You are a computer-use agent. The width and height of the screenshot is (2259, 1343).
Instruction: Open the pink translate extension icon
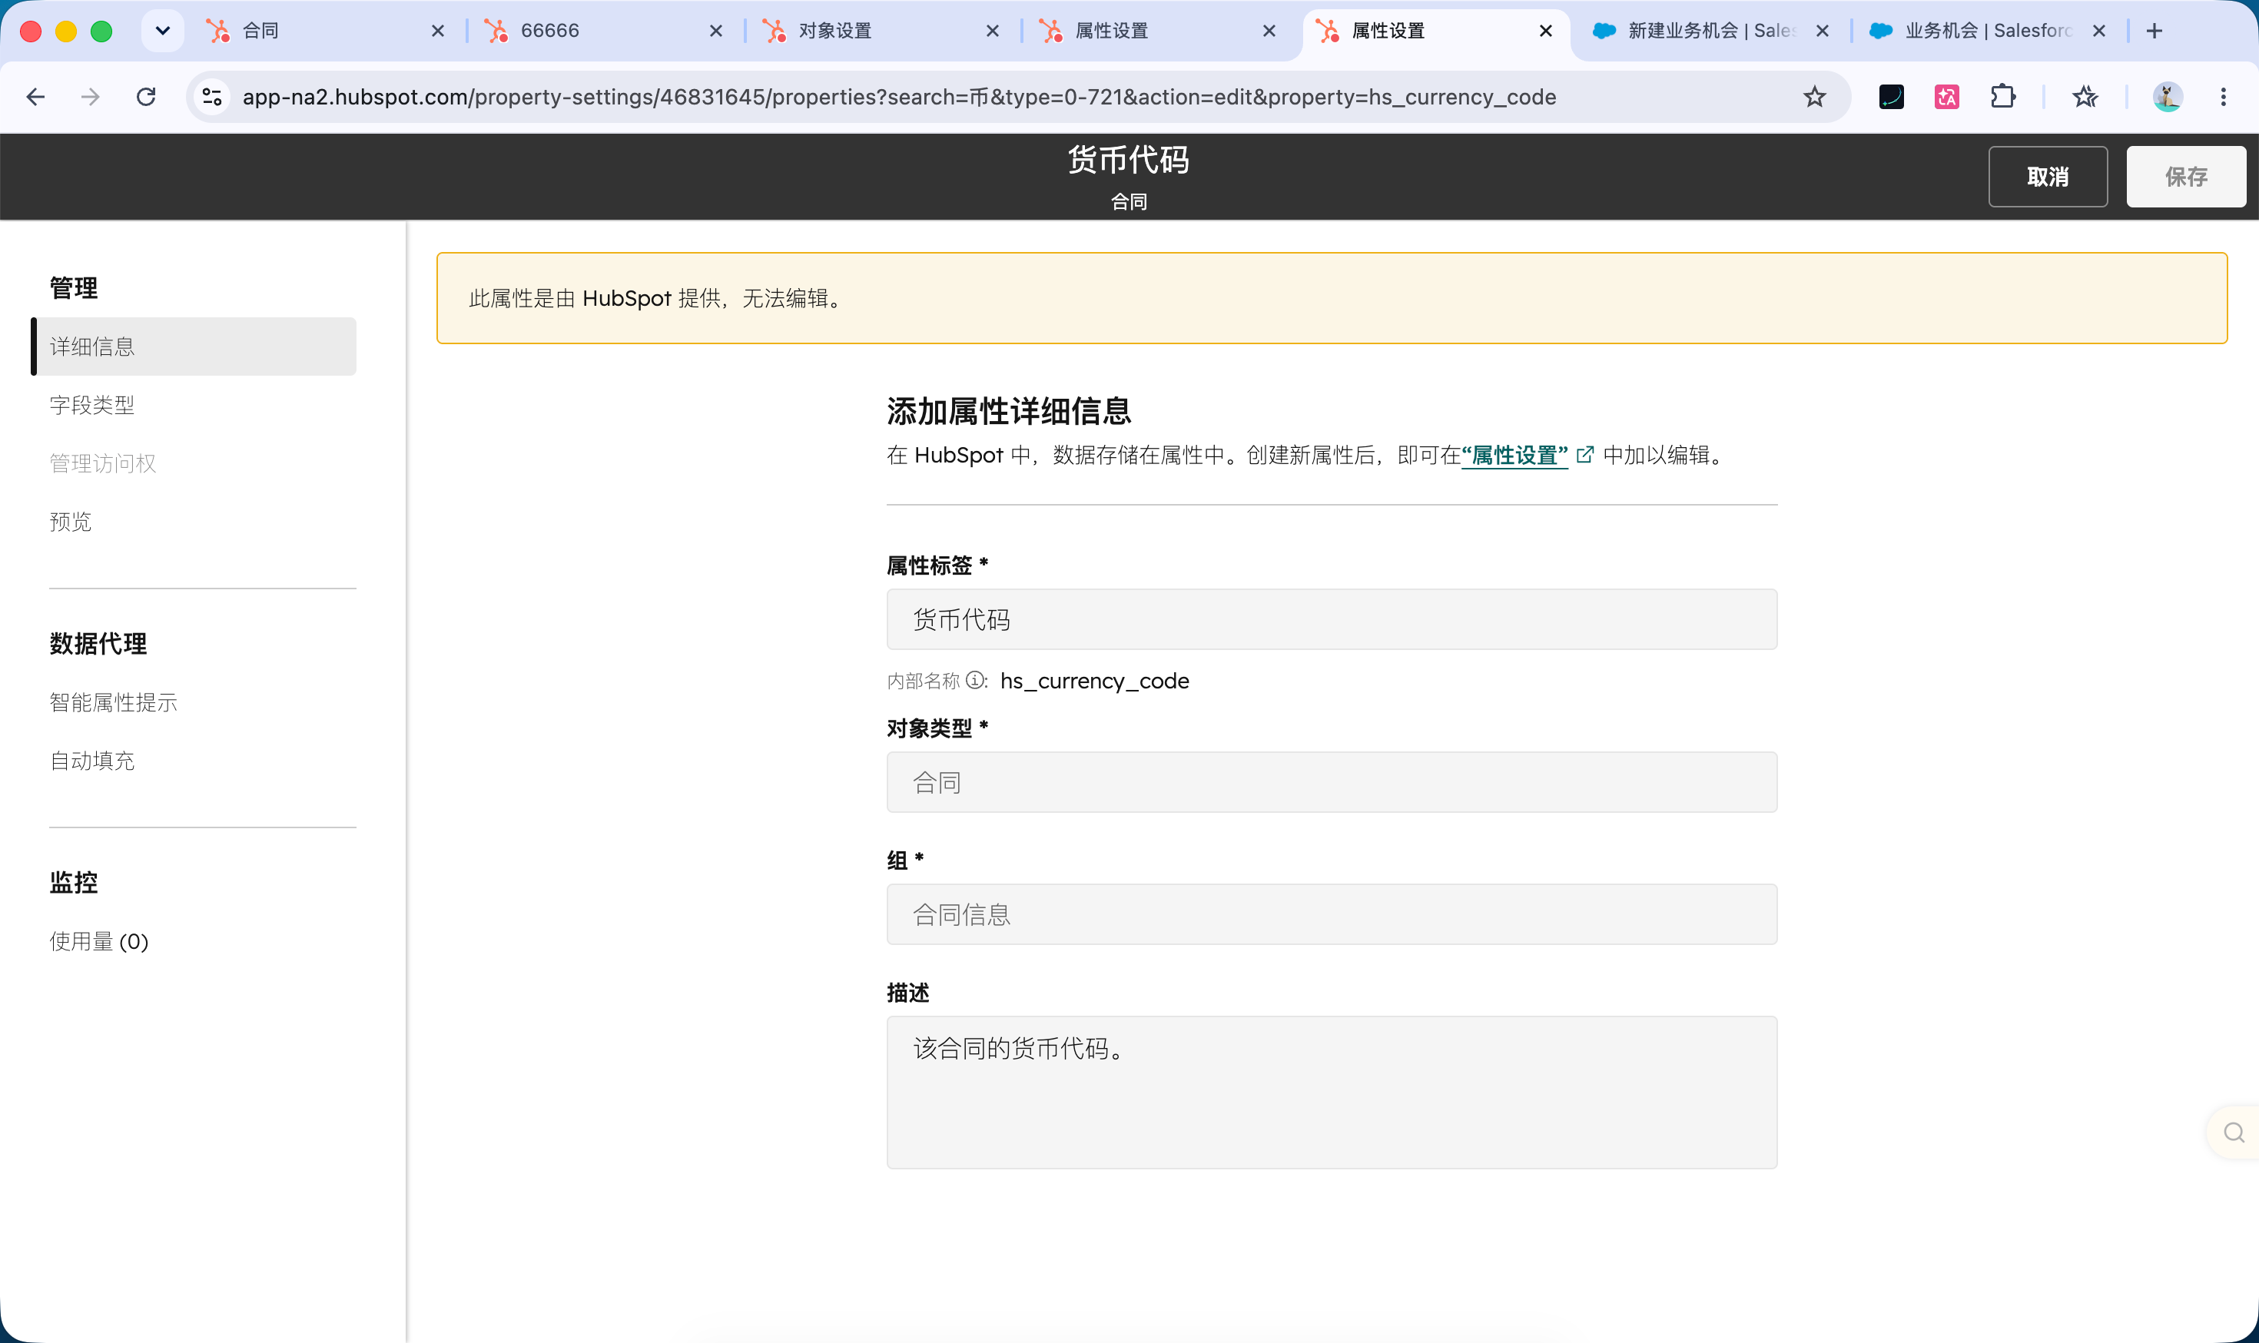click(x=1947, y=97)
